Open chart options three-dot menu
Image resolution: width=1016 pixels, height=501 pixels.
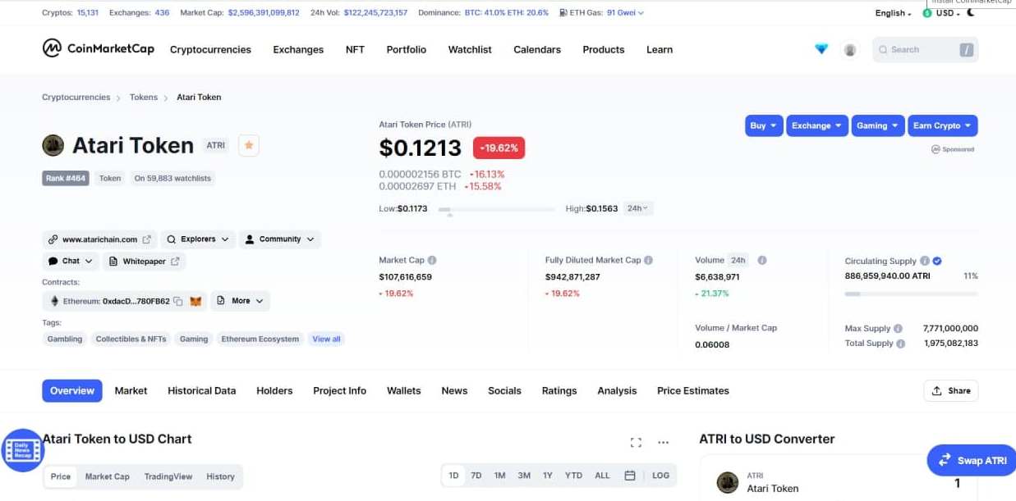click(x=664, y=443)
